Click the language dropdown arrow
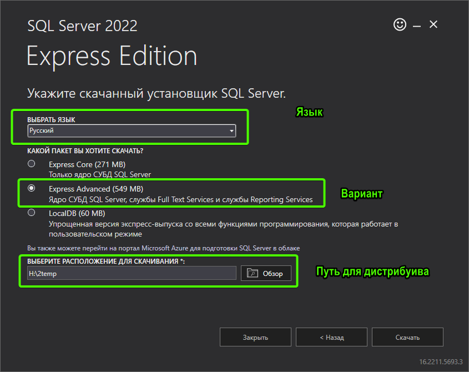Screen dimensions: 469x372 pos(231,131)
